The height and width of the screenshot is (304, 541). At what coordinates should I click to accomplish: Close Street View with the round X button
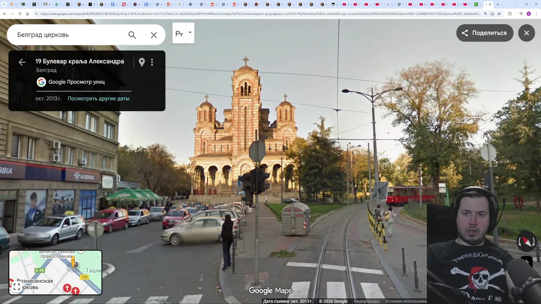[x=527, y=33]
